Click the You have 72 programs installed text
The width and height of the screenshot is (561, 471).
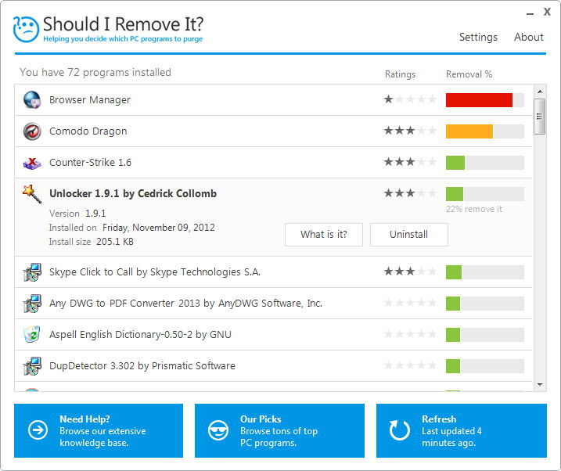click(95, 73)
